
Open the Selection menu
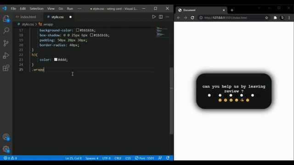(x=36, y=9)
